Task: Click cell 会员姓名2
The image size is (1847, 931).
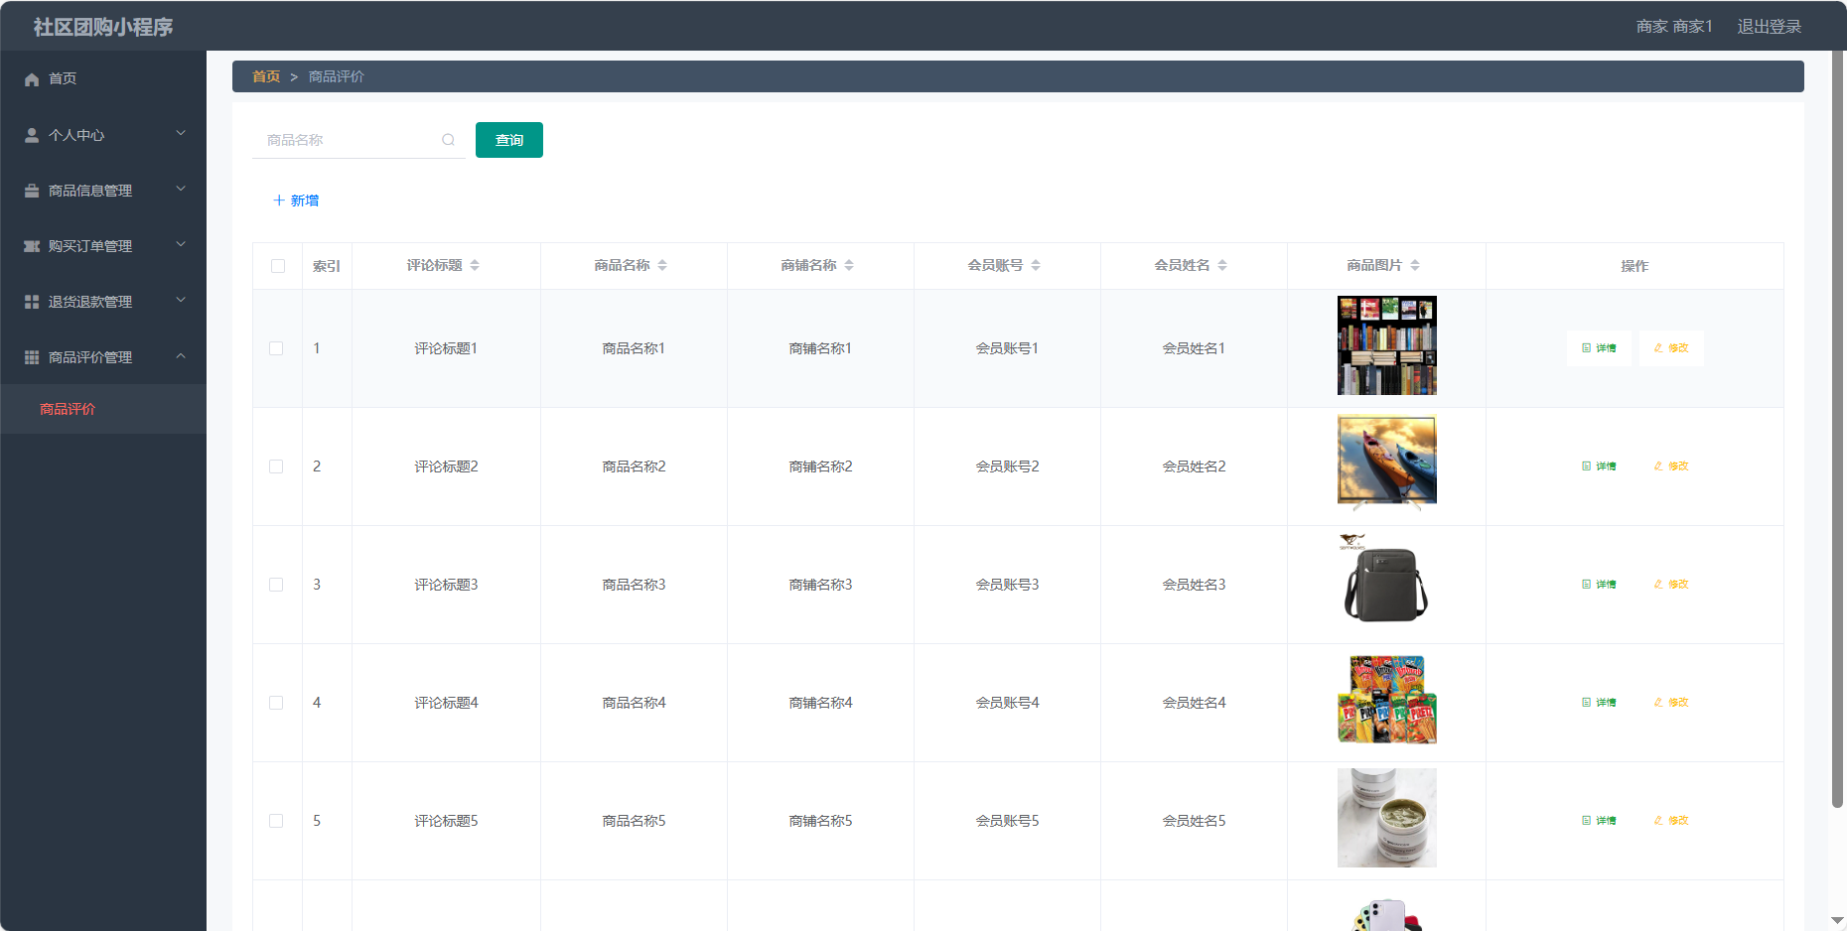Action: pyautogui.click(x=1194, y=466)
